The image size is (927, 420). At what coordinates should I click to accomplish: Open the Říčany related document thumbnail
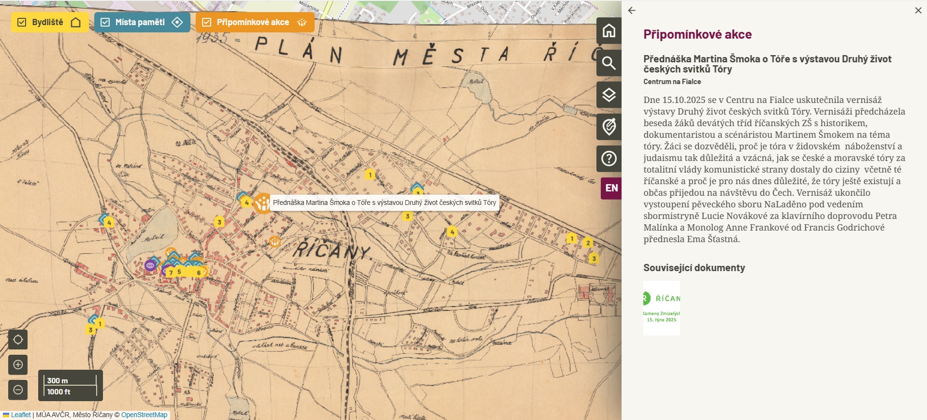[x=661, y=308]
